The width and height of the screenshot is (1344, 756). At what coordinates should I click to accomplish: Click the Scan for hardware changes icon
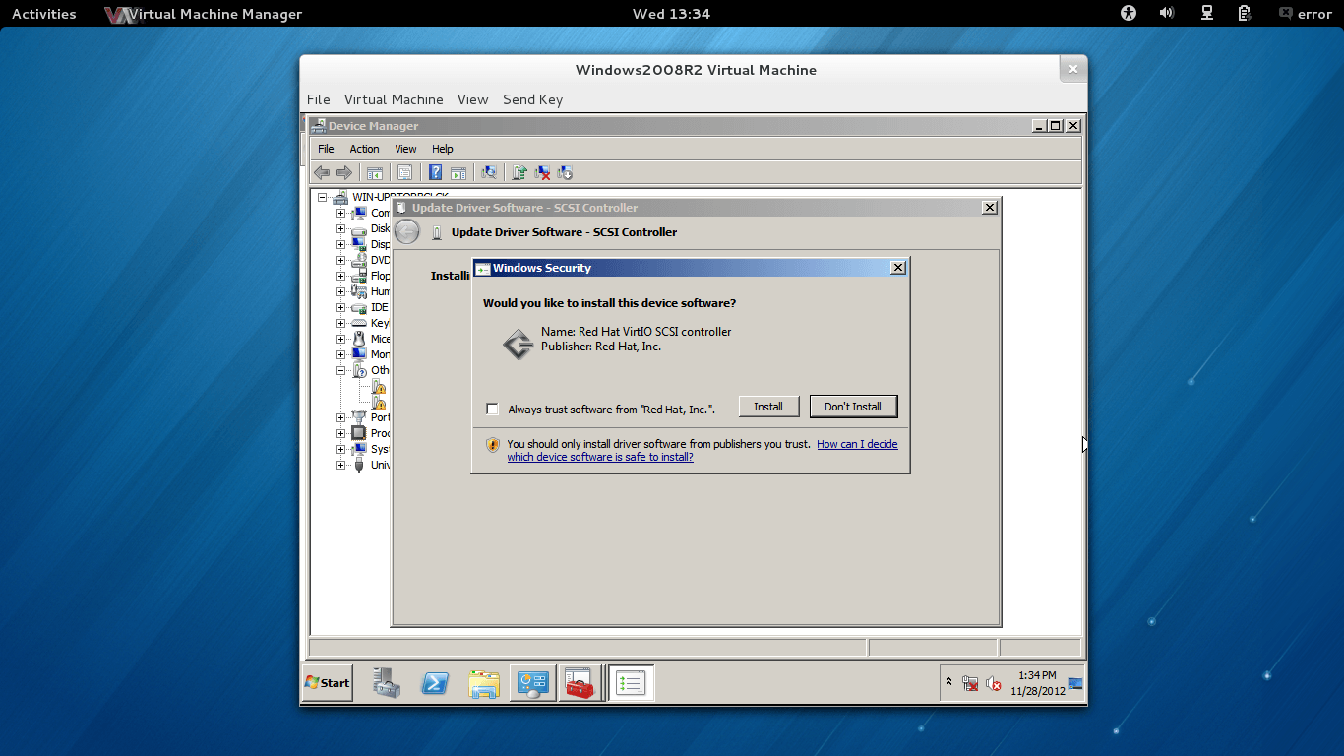pos(489,173)
